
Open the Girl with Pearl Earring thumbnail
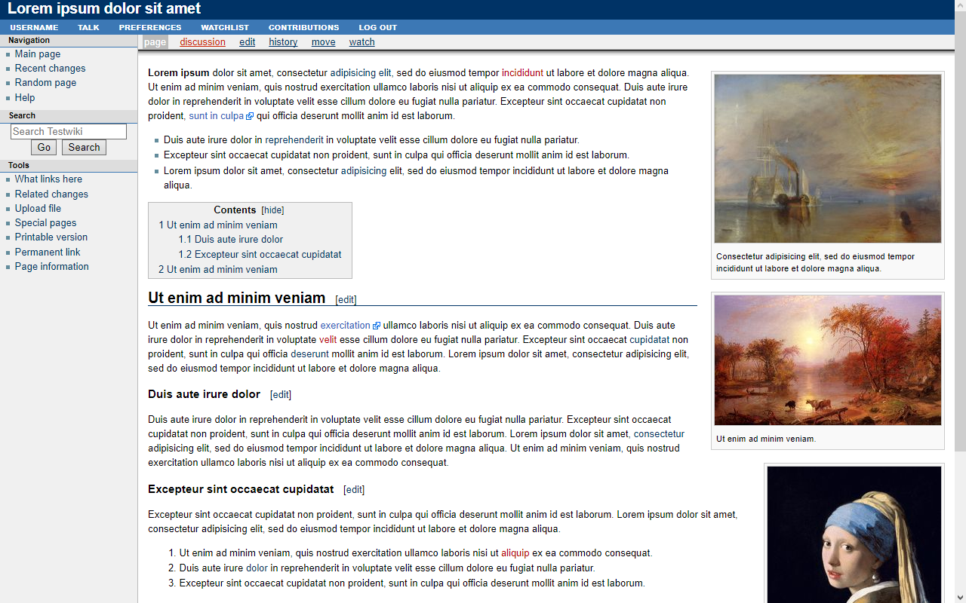click(854, 534)
